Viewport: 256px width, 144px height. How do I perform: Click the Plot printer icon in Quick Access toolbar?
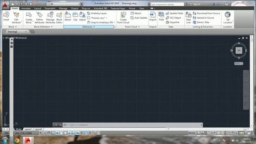point(30,4)
